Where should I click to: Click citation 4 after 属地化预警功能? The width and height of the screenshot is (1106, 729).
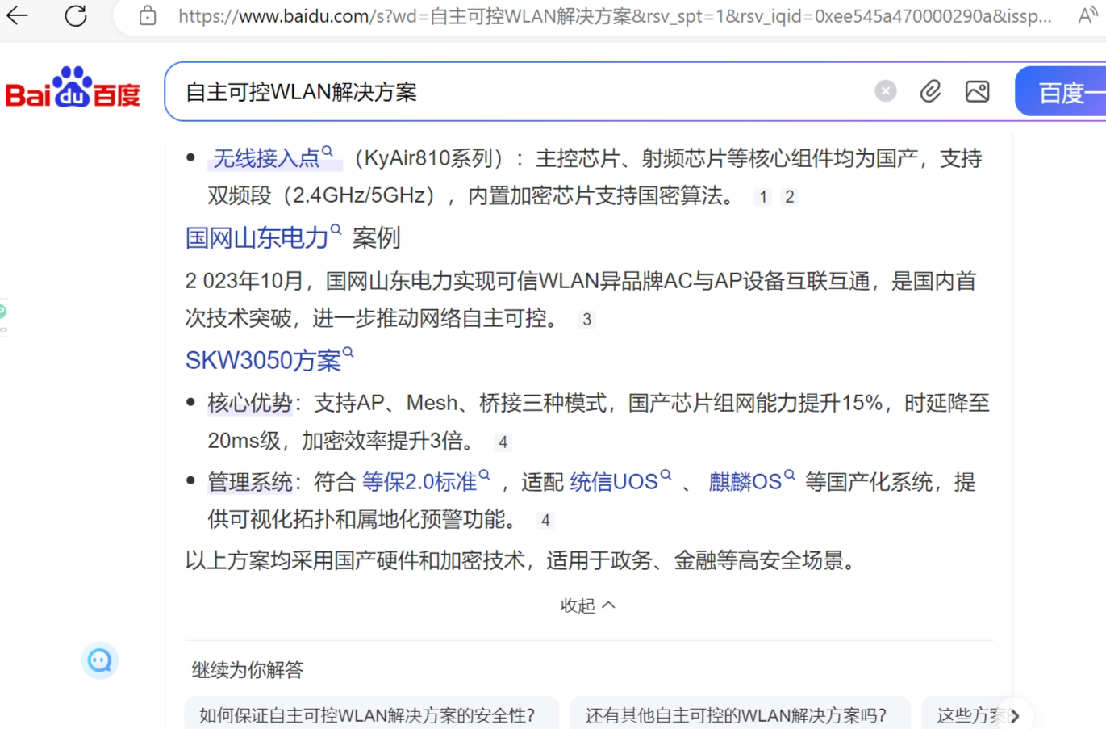click(x=545, y=520)
